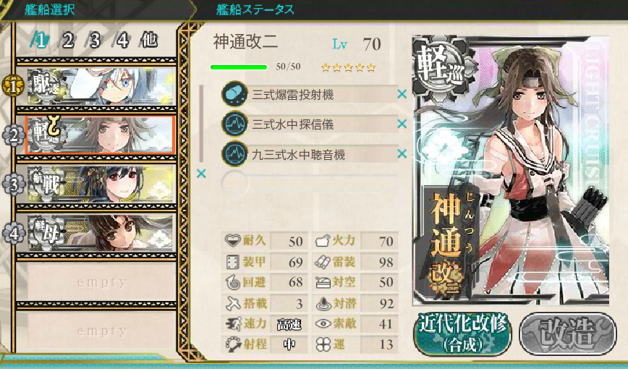Click the empty fourth equipment slot
This screenshot has width=628, height=369.
tap(309, 184)
